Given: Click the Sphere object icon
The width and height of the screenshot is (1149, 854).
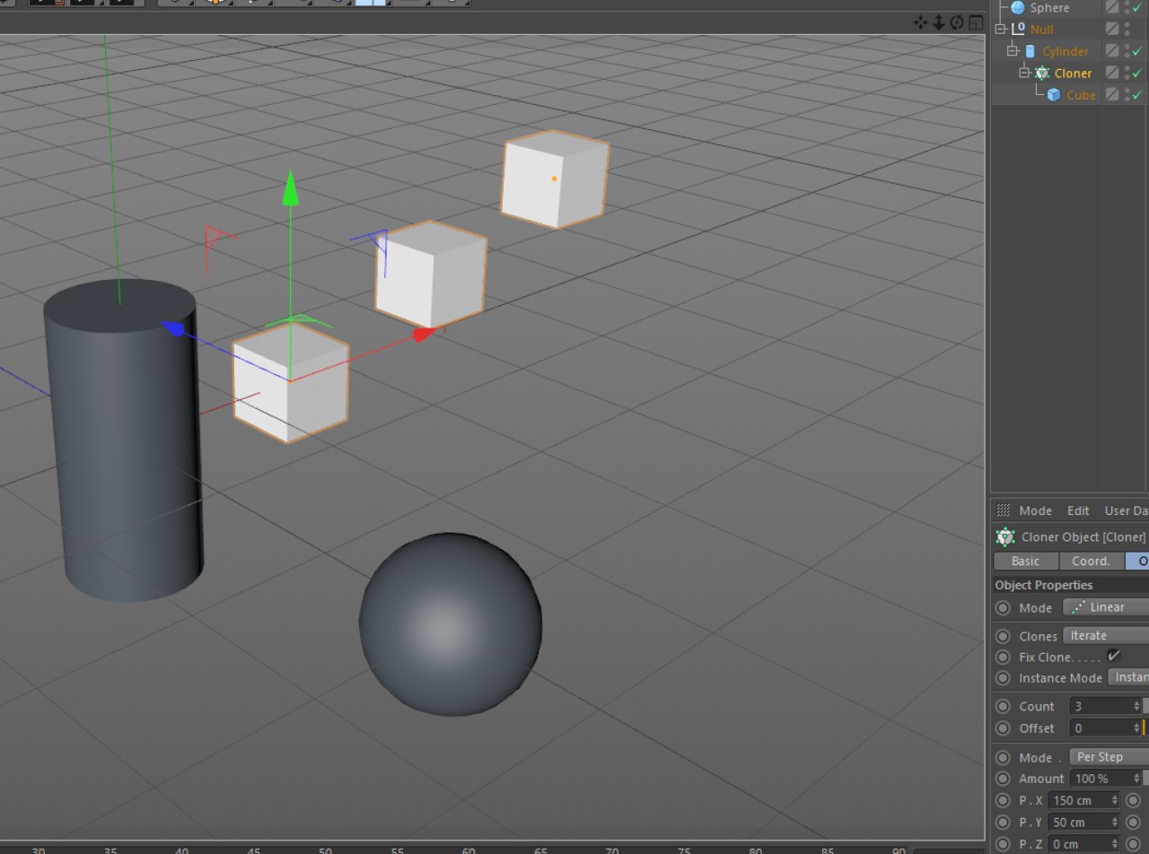Looking at the screenshot, I should 1018,8.
